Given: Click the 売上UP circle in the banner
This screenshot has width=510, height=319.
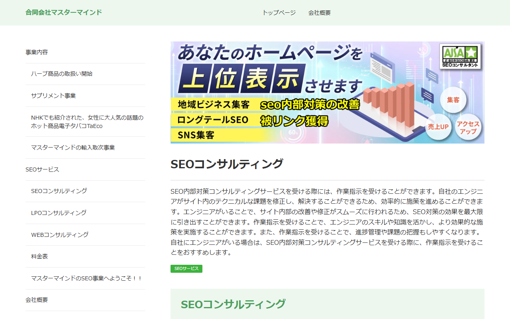Looking at the screenshot, I should point(438,127).
